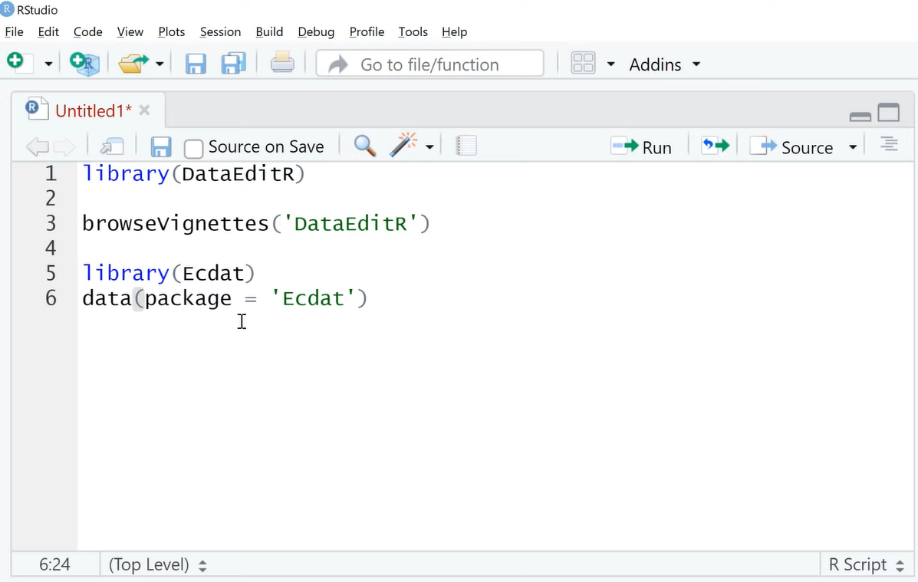This screenshot has height=582, width=918.
Task: Create a new R project icon
Action: tap(85, 63)
